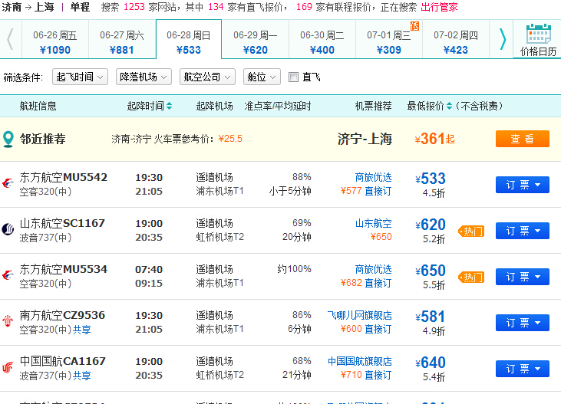Open 山东航空 vendor link
Image resolution: width=561 pixels, height=404 pixels.
click(x=373, y=223)
